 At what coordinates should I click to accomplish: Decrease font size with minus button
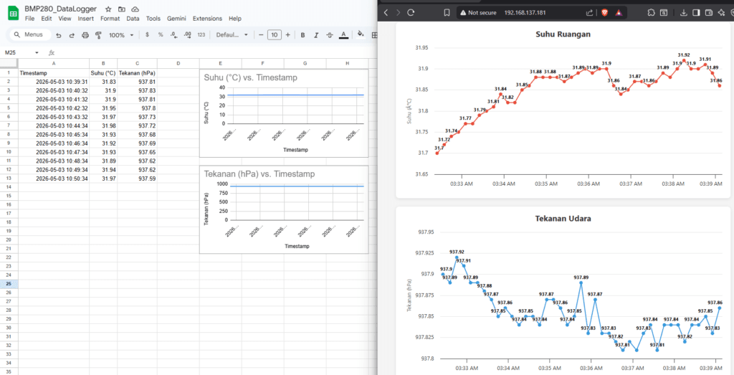tap(261, 34)
